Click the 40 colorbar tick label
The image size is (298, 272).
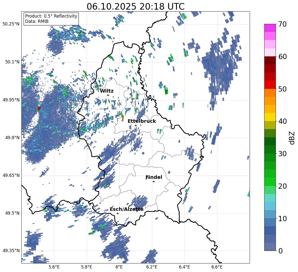[x=282, y=121]
